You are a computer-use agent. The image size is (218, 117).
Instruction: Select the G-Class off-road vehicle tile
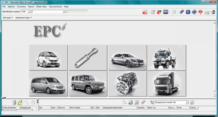coord(88,83)
